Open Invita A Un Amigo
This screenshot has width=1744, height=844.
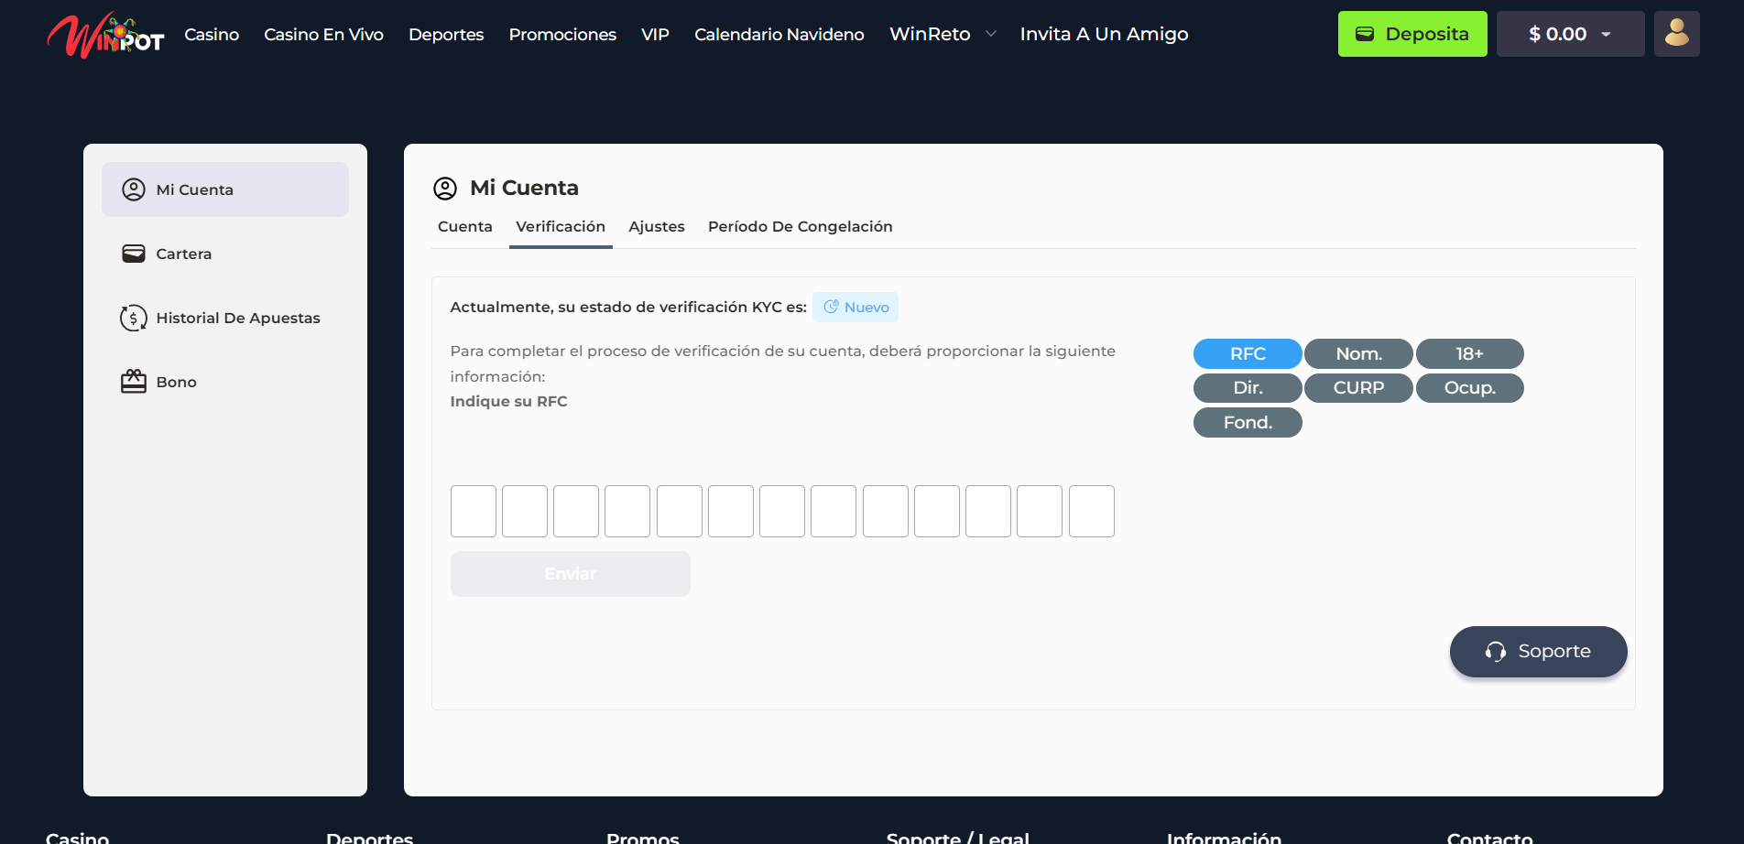point(1104,35)
